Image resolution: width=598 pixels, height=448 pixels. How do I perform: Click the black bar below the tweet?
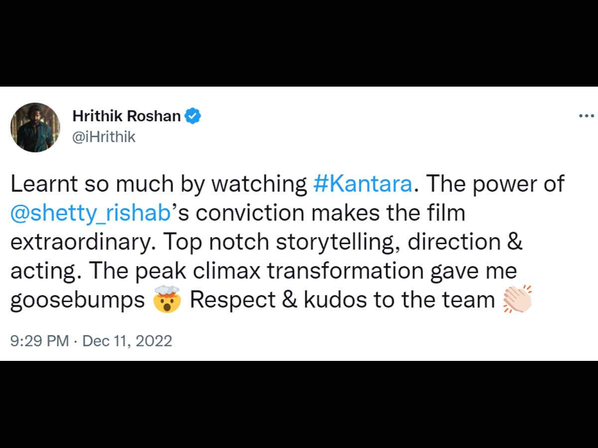(299, 404)
